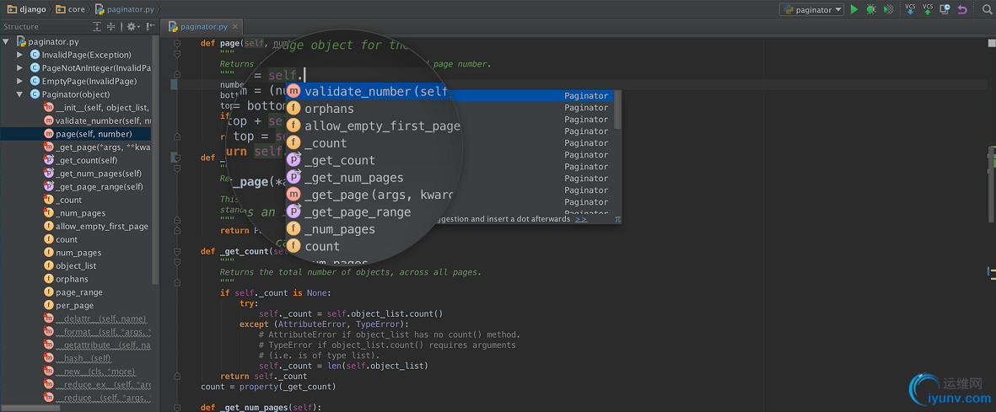Expand PageNotAnInteger class node
The width and height of the screenshot is (996, 412).
pos(19,68)
